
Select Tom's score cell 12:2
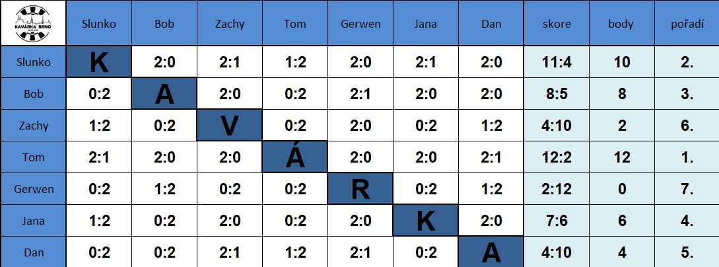coord(556,157)
